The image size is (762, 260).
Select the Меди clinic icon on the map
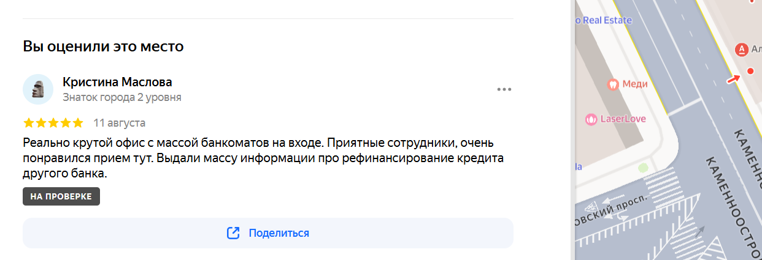[x=612, y=84]
